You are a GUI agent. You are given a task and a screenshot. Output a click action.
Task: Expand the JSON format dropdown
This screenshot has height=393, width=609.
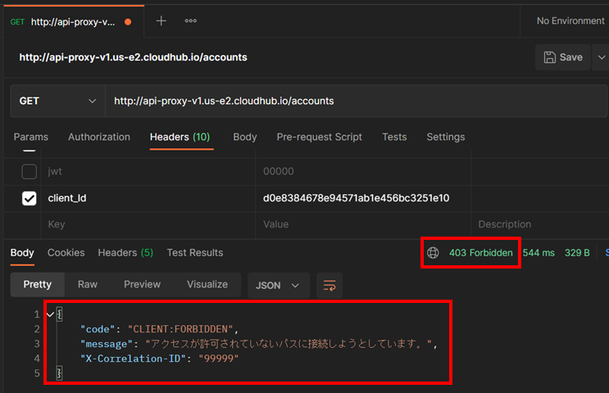[x=278, y=285]
